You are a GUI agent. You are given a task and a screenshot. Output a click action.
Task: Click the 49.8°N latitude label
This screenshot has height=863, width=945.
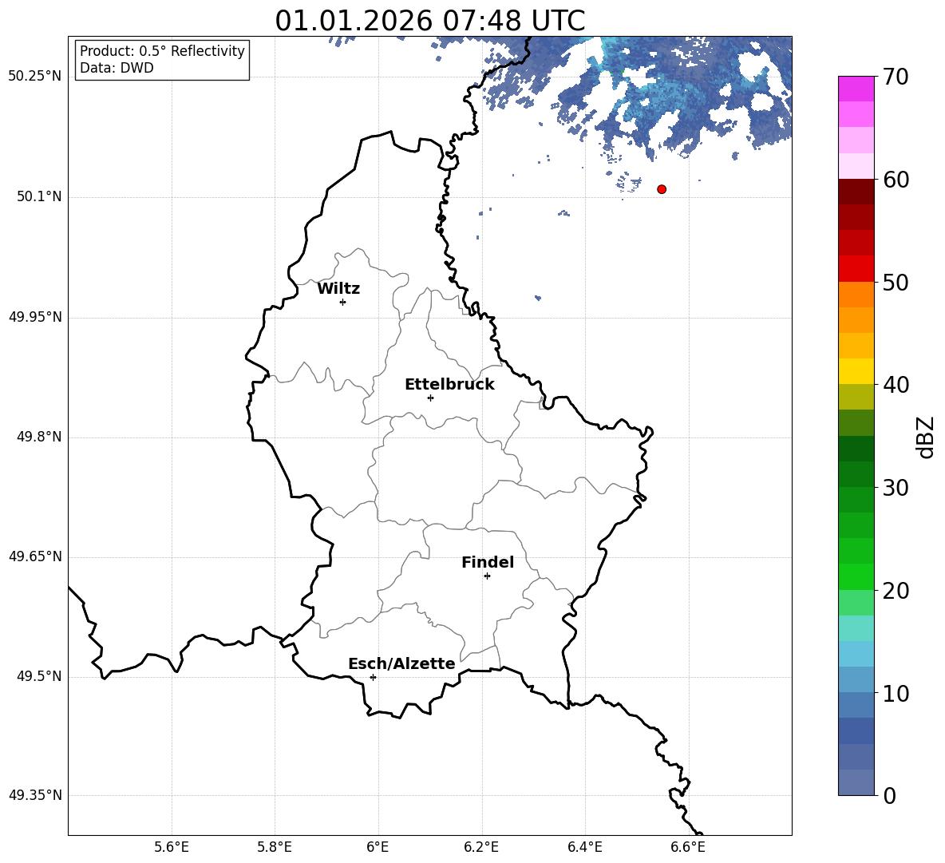click(39, 437)
